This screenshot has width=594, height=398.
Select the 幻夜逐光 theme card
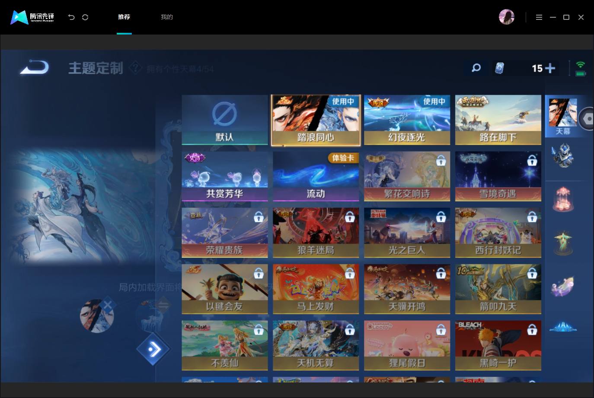tap(407, 120)
